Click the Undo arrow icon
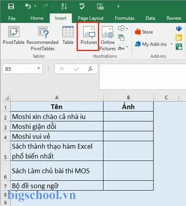The width and height of the screenshot is (186, 206). (28, 6)
